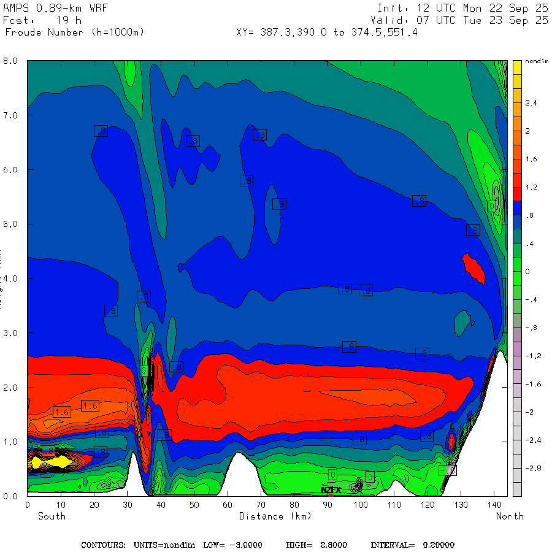Click the 1.0 height axis label

point(10,442)
